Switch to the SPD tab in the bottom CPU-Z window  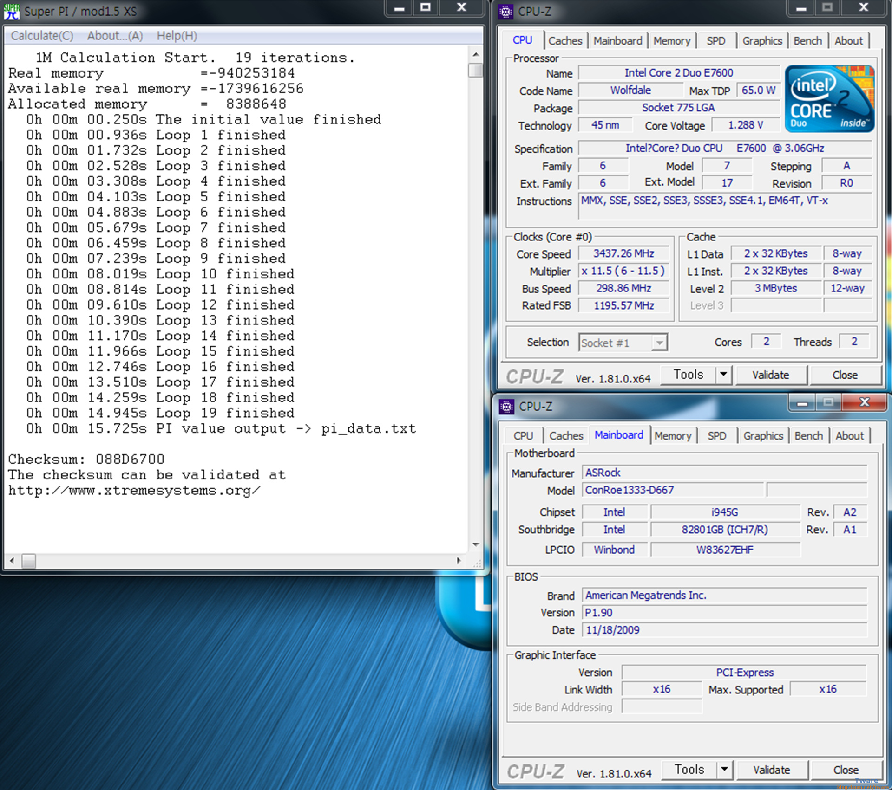point(716,436)
